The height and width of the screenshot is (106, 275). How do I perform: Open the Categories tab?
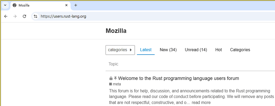240,50
